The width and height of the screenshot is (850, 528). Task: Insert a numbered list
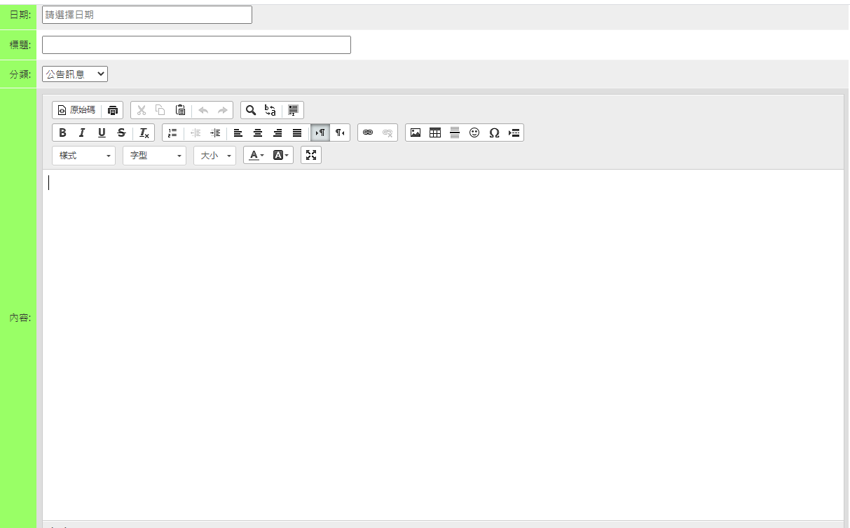172,133
